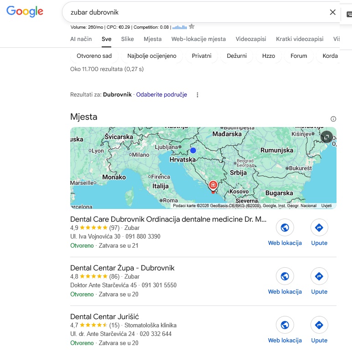The image size is (352, 356).
Task: Open the three-dot menu next to Odaberite područje
Action: point(197,95)
